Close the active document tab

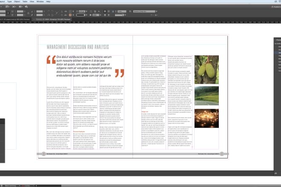click(34, 19)
